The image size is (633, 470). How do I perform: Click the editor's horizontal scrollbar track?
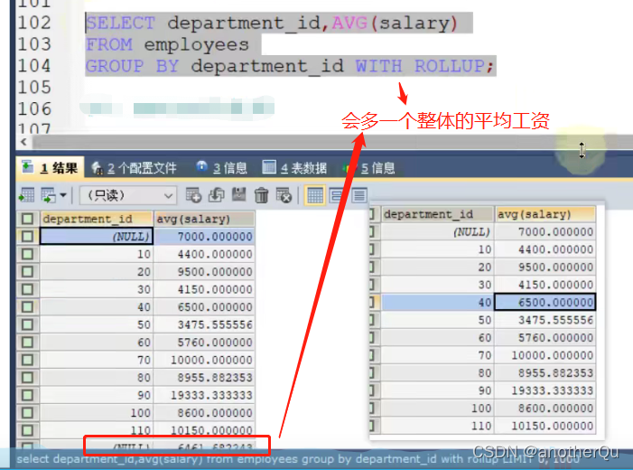click(331, 142)
